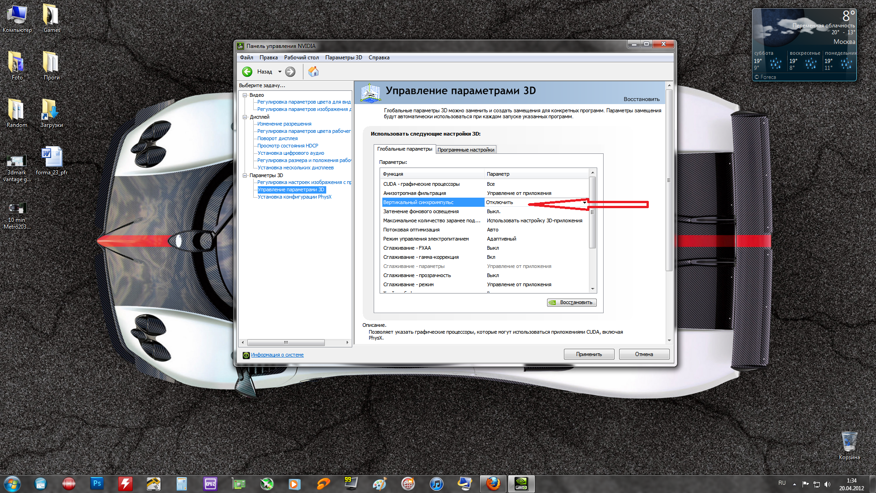Click Восстановить link in page header
876x493 pixels.
coord(641,99)
